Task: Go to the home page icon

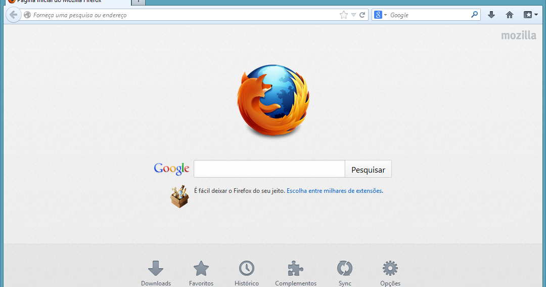Action: coord(510,15)
